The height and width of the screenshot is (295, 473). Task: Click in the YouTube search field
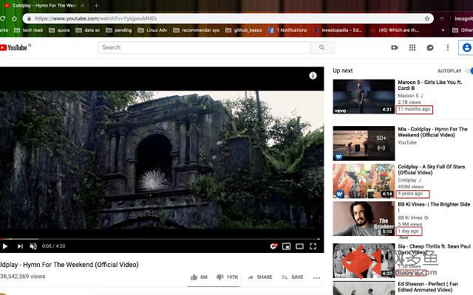tap(204, 47)
